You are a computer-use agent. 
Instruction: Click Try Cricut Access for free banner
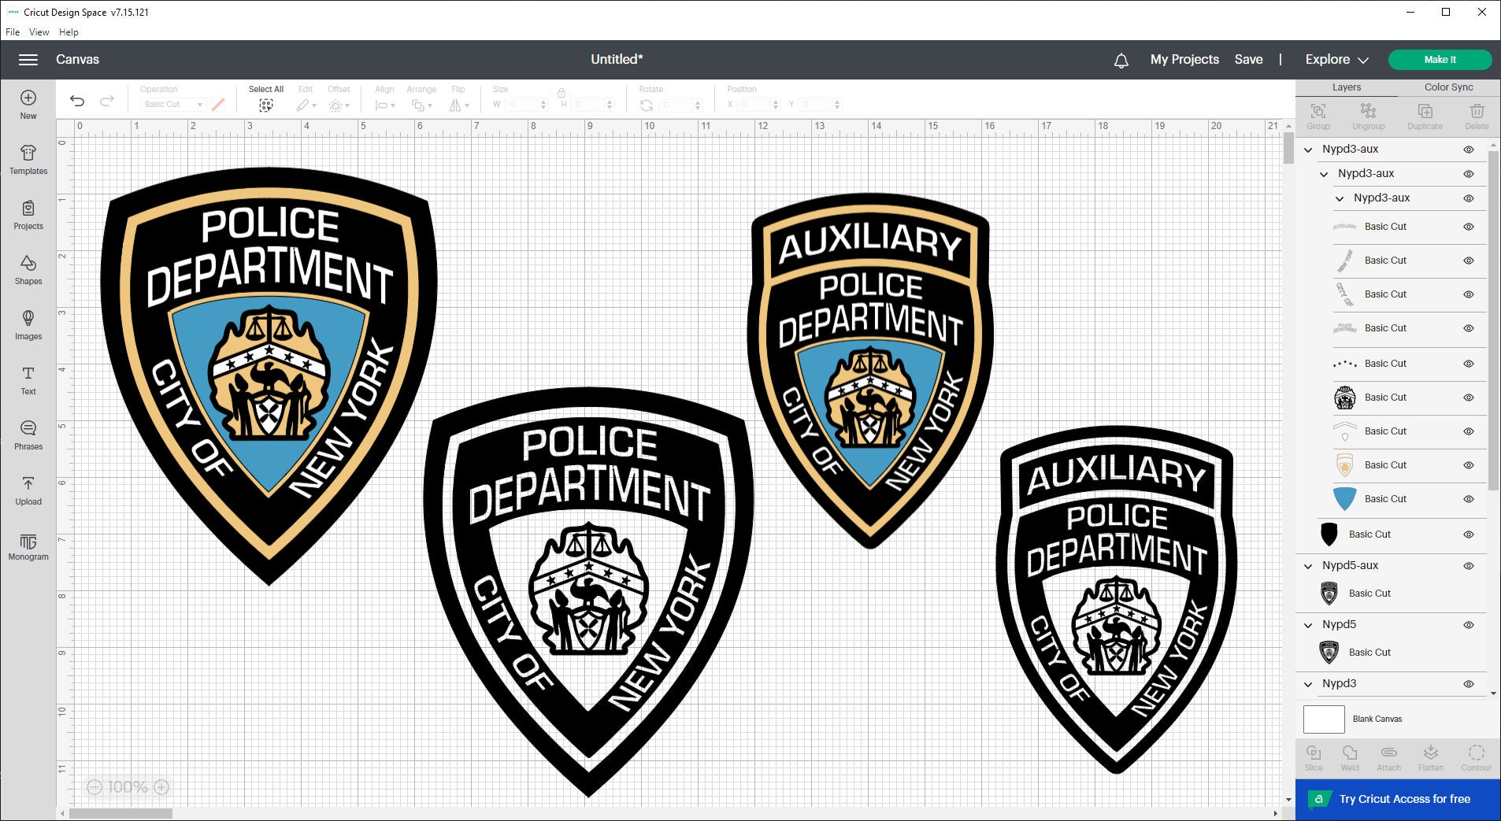pos(1397,800)
